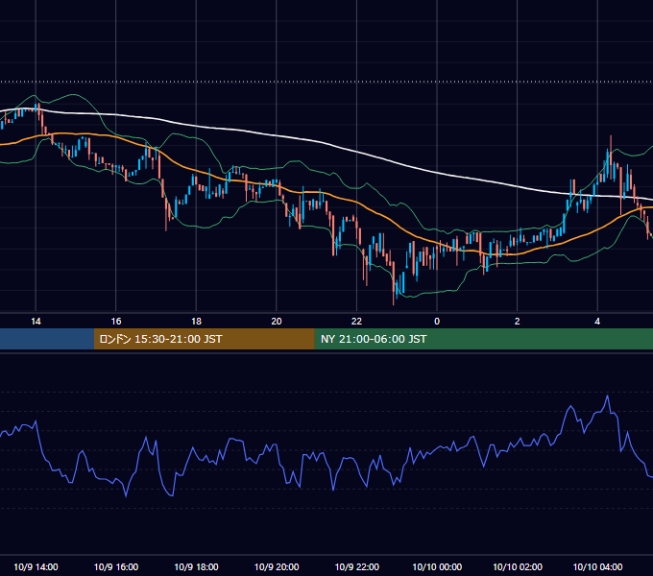Click the 10/9 16:00 date label
The image size is (653, 576).
pyautogui.click(x=116, y=566)
